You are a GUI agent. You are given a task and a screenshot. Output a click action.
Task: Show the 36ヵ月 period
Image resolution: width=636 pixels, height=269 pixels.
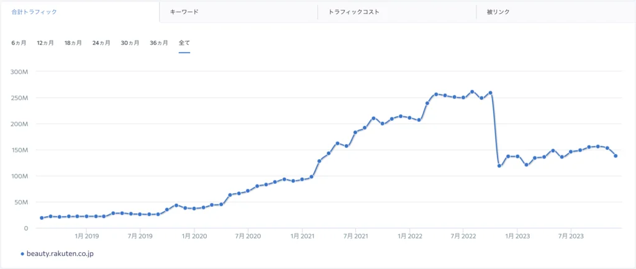coord(158,43)
